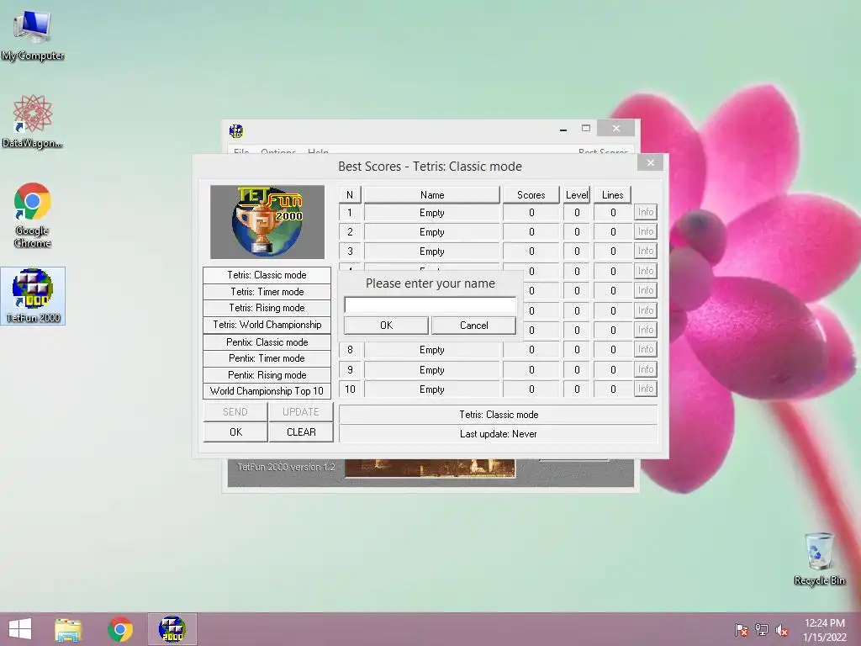
Task: Click Empty name in rank 2 row
Action: [432, 232]
